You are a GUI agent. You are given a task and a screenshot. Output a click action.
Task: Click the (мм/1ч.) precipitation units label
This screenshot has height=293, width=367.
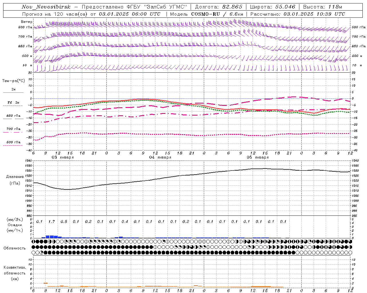click(15, 230)
